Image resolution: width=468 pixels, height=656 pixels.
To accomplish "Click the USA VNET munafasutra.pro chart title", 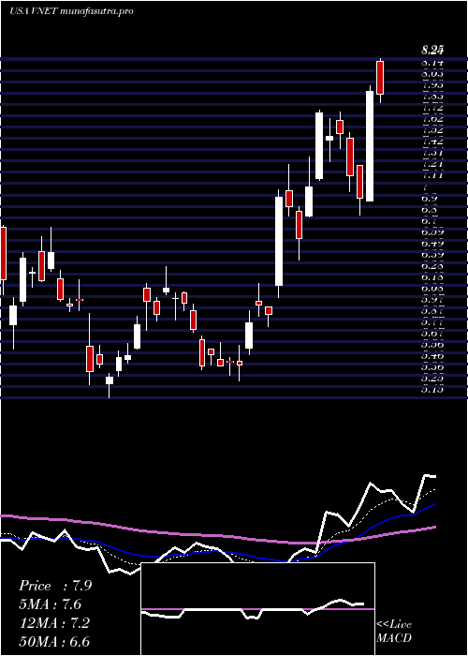I will pyautogui.click(x=71, y=11).
